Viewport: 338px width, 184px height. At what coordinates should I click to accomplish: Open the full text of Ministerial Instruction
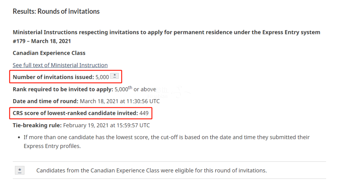point(60,65)
